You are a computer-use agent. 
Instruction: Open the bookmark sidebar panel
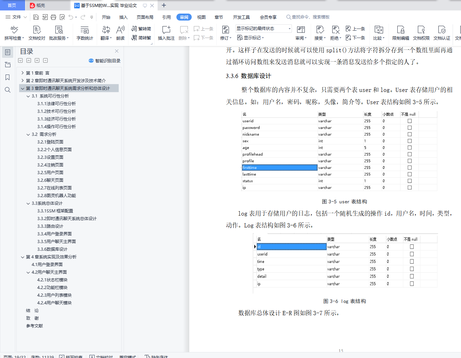coord(8,77)
